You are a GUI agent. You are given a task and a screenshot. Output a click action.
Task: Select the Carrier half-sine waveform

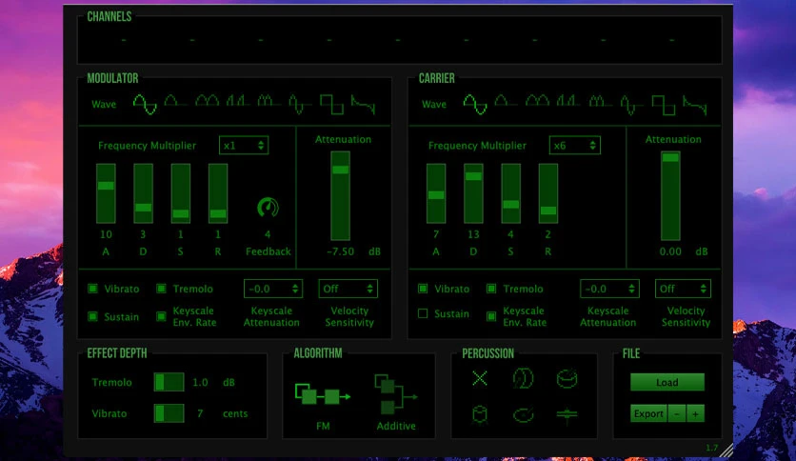pos(505,101)
